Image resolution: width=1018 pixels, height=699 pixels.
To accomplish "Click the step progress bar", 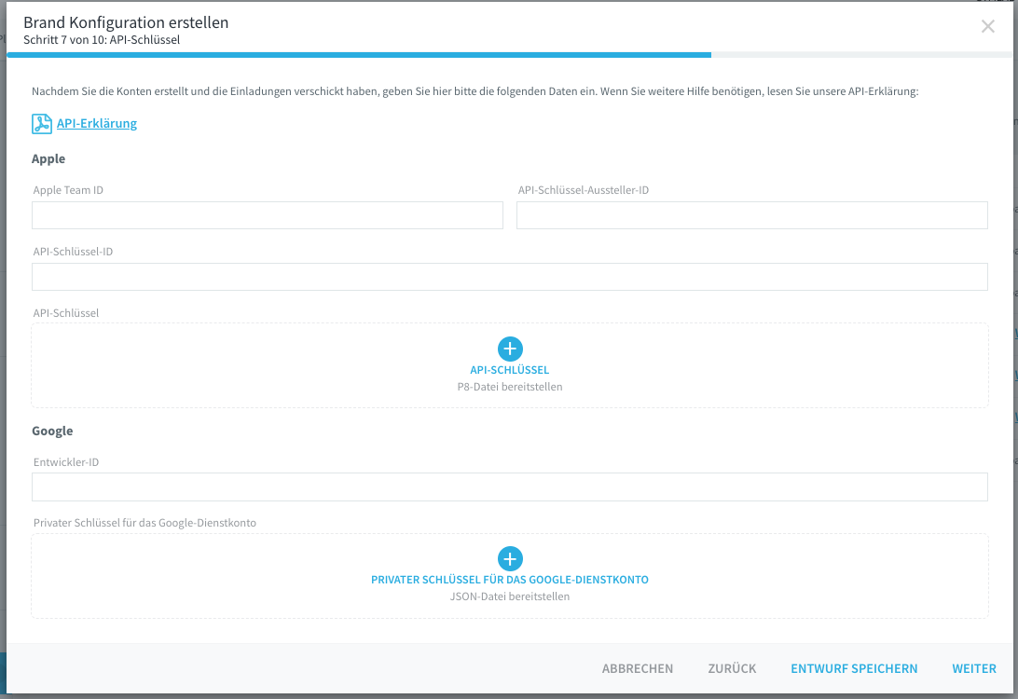I will [510, 55].
